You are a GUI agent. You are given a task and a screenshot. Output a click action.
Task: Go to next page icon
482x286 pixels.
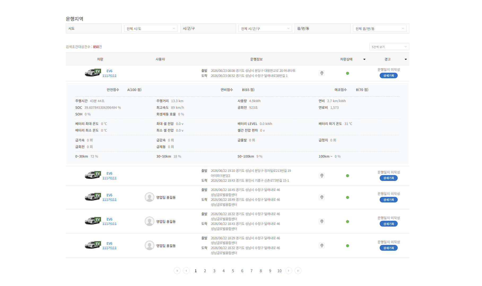[289, 271]
